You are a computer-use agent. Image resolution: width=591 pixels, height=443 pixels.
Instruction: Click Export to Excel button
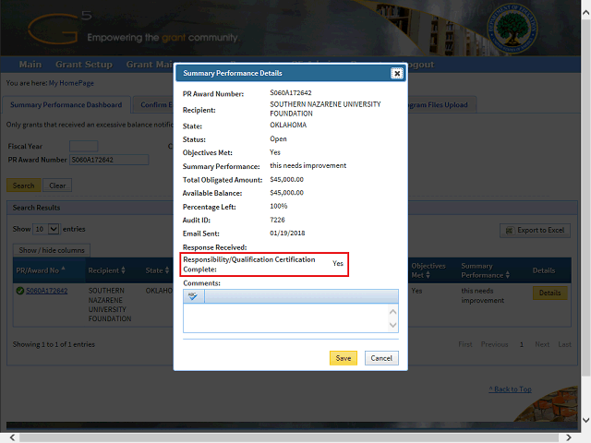pos(535,231)
